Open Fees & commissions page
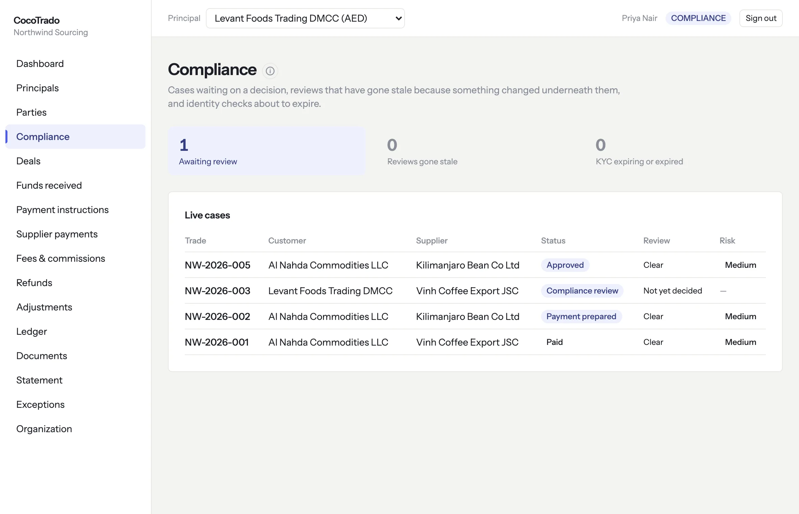The height and width of the screenshot is (514, 799). [75, 258]
